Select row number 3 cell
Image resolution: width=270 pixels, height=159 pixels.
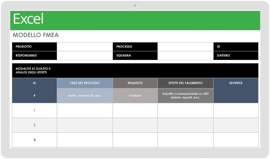(x=34, y=140)
